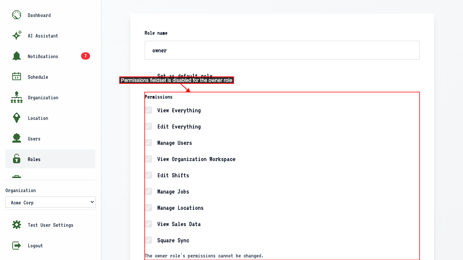Open the Organization dropdown showing Acme Corp
Image resolution: width=463 pixels, height=260 pixels.
(50, 202)
